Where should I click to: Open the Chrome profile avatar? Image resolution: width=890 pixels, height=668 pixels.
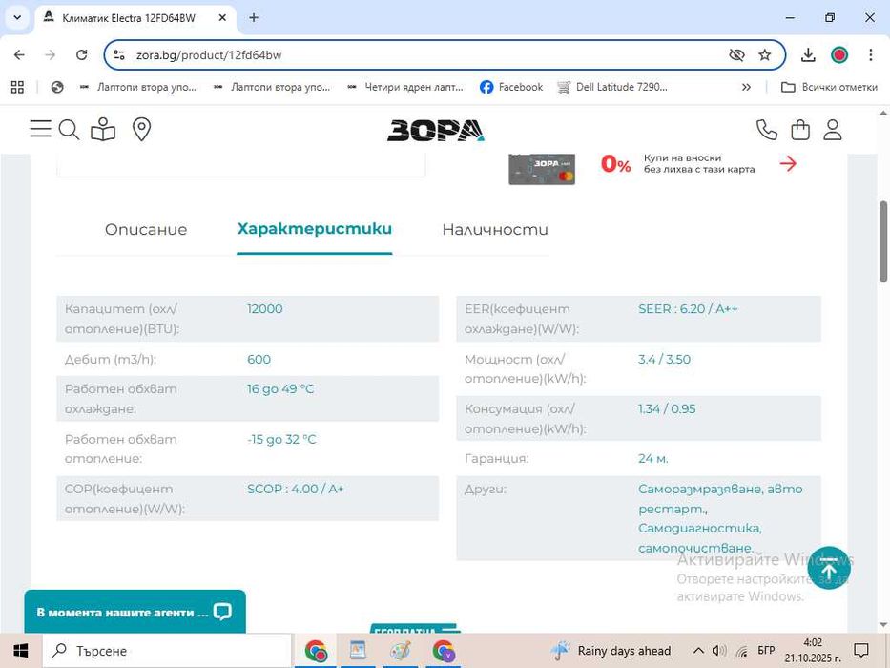tap(838, 55)
